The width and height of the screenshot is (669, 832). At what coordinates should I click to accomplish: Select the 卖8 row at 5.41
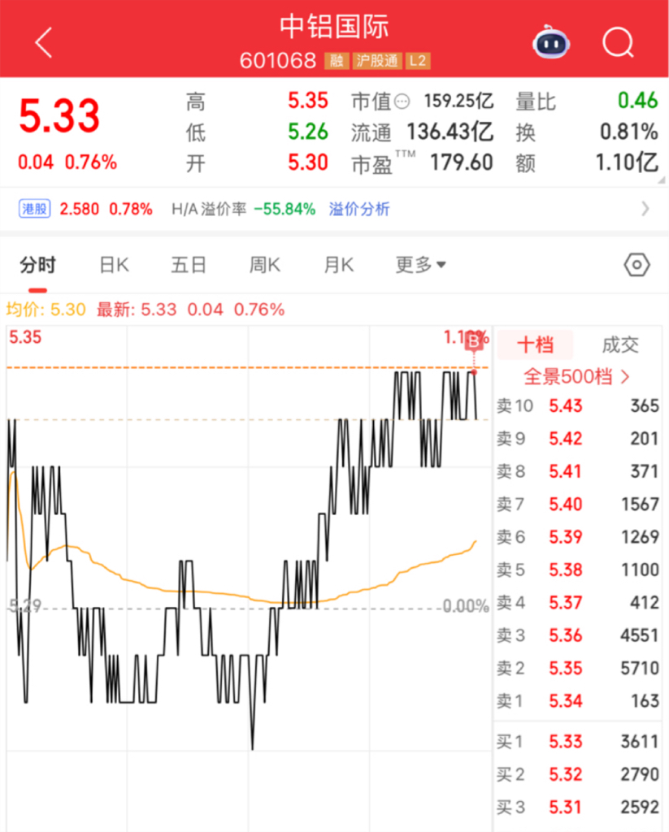pos(578,472)
